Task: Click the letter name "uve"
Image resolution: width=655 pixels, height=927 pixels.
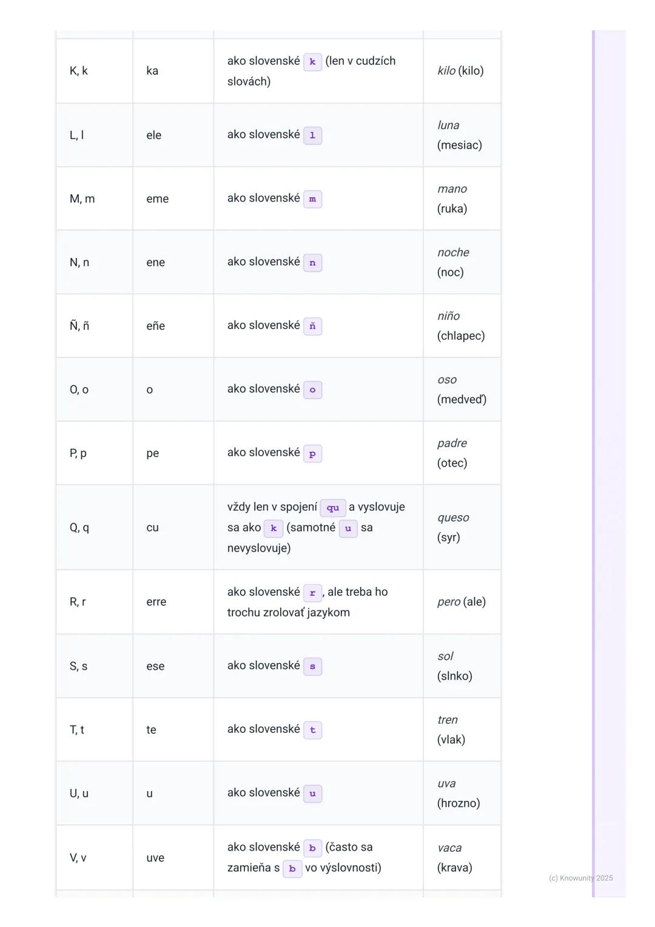Action: tap(155, 858)
